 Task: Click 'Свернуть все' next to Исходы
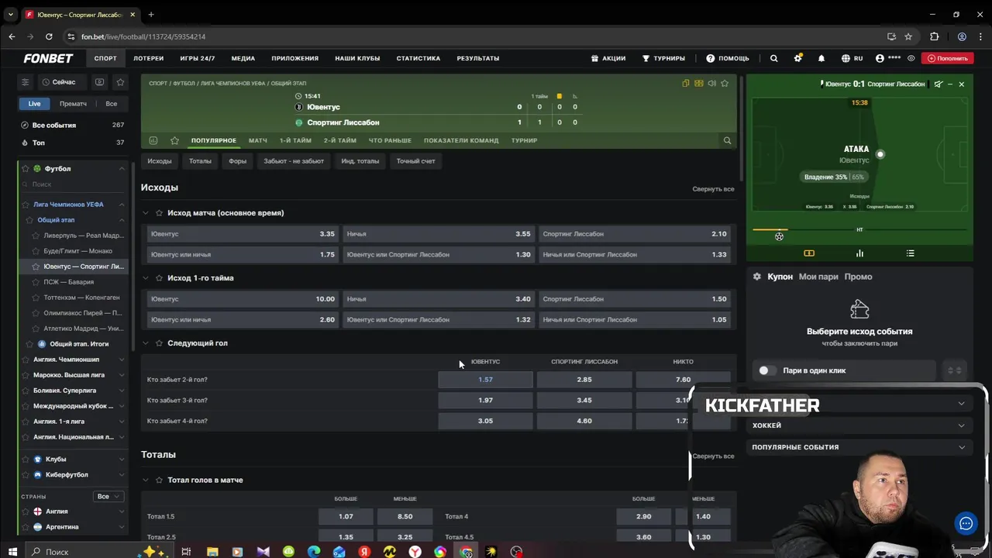point(713,189)
